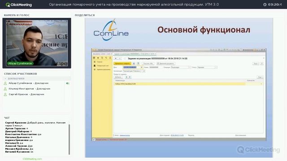The height and width of the screenshot is (161, 287).
Task: Click the user icon of Айдар Сулейманов
Action: tap(5, 83)
